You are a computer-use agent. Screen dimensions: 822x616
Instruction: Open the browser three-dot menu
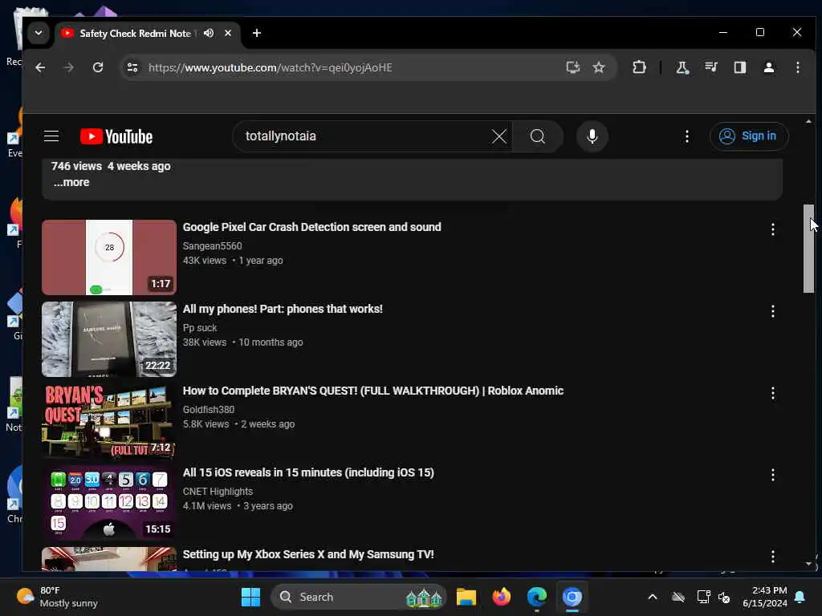(x=797, y=67)
